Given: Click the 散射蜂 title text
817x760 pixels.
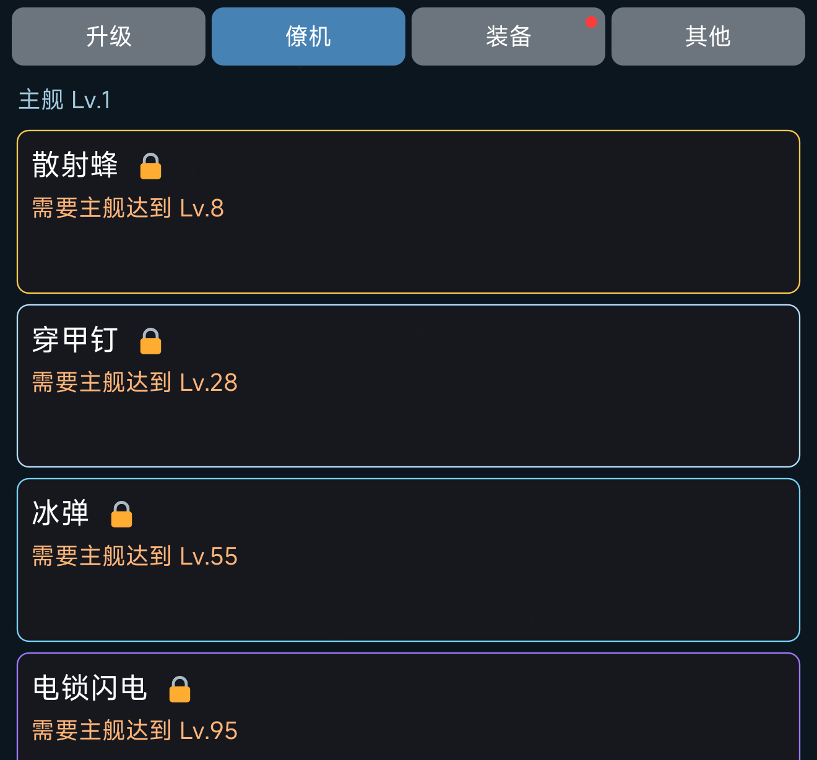Looking at the screenshot, I should tap(75, 165).
